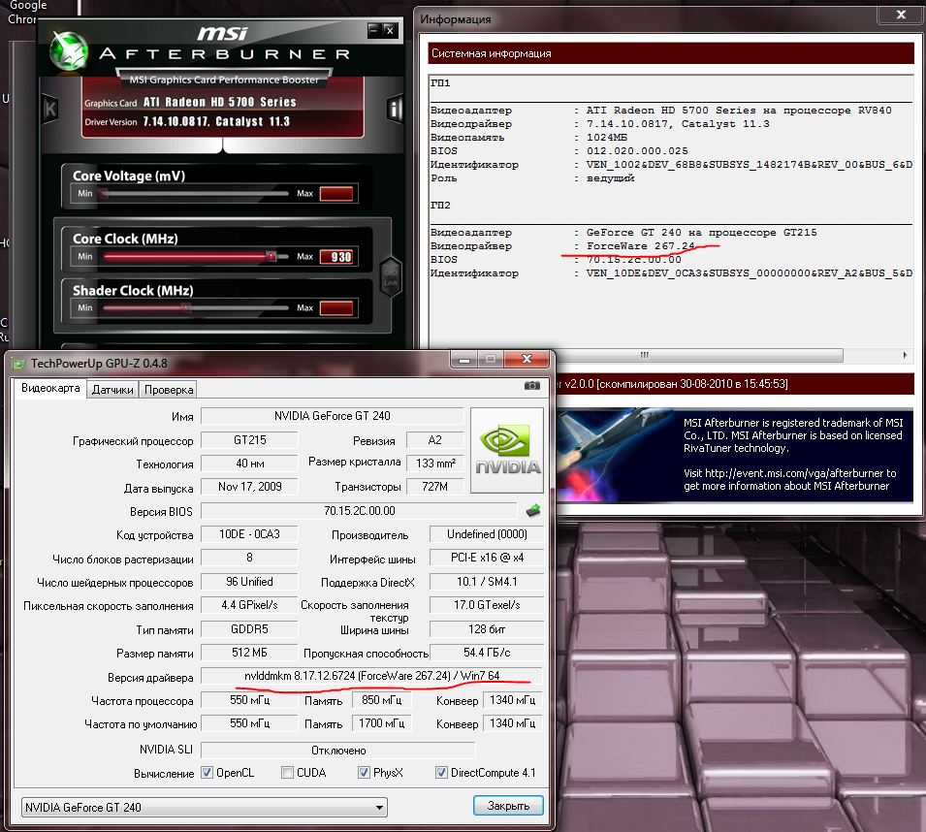This screenshot has width=926, height=832.
Task: Click the MSI Afterburner green logo icon
Action: pos(69,51)
